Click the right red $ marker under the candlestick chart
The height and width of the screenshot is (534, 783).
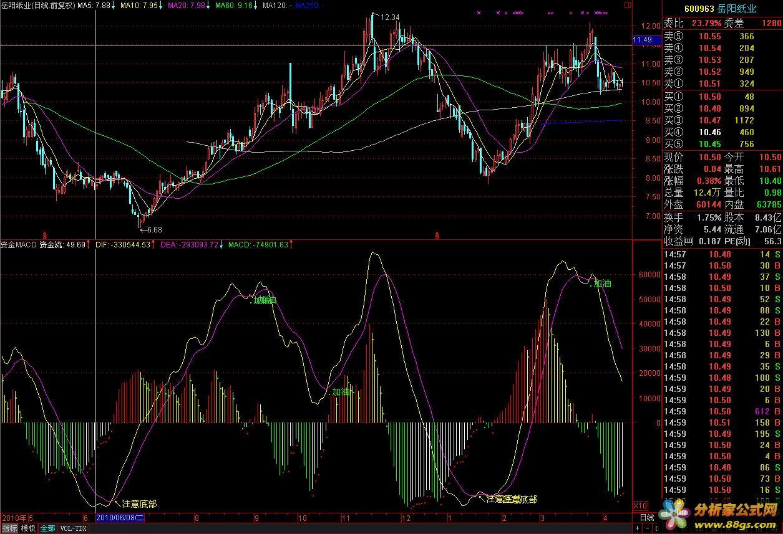coord(437,236)
